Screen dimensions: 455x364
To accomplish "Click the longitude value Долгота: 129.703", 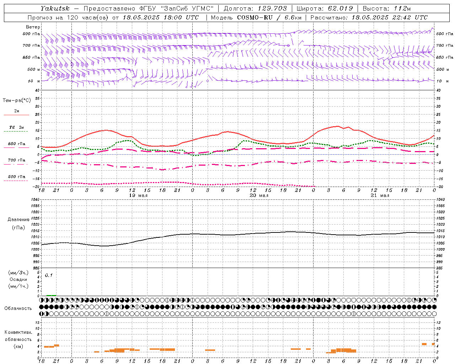I will click(255, 8).
